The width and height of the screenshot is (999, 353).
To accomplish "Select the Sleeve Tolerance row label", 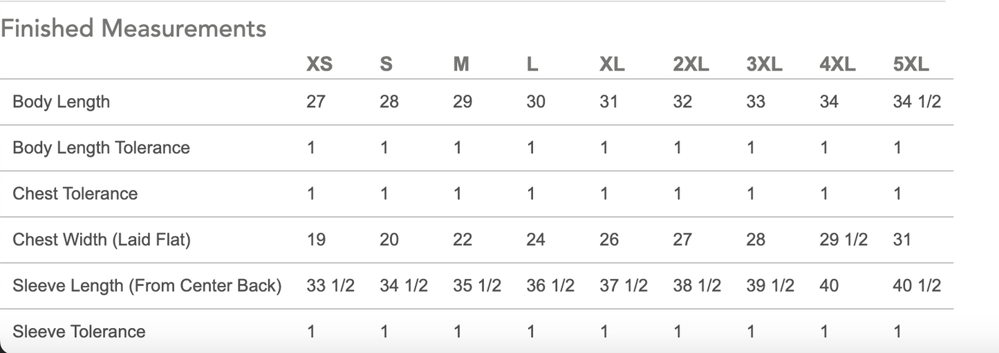I will pyautogui.click(x=79, y=332).
